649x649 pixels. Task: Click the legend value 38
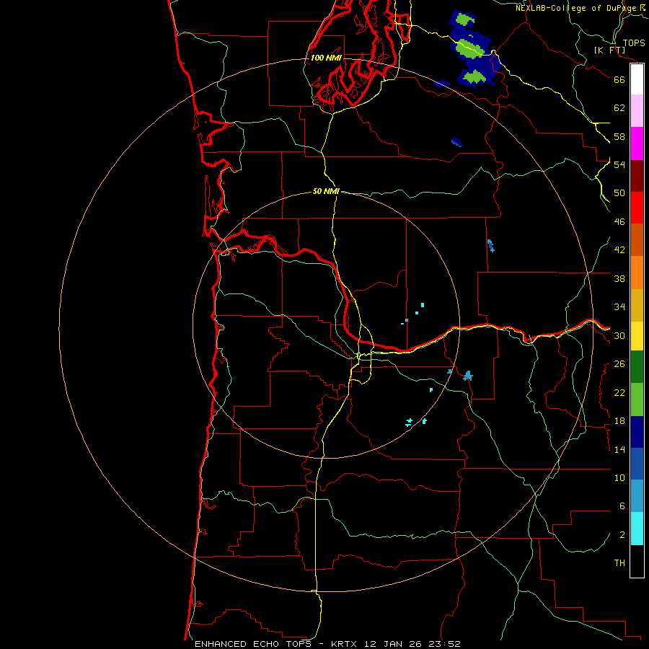tap(619, 278)
